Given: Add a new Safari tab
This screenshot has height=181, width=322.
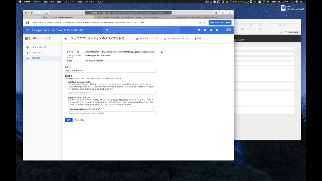Looking at the screenshot, I should click(x=232, y=17).
